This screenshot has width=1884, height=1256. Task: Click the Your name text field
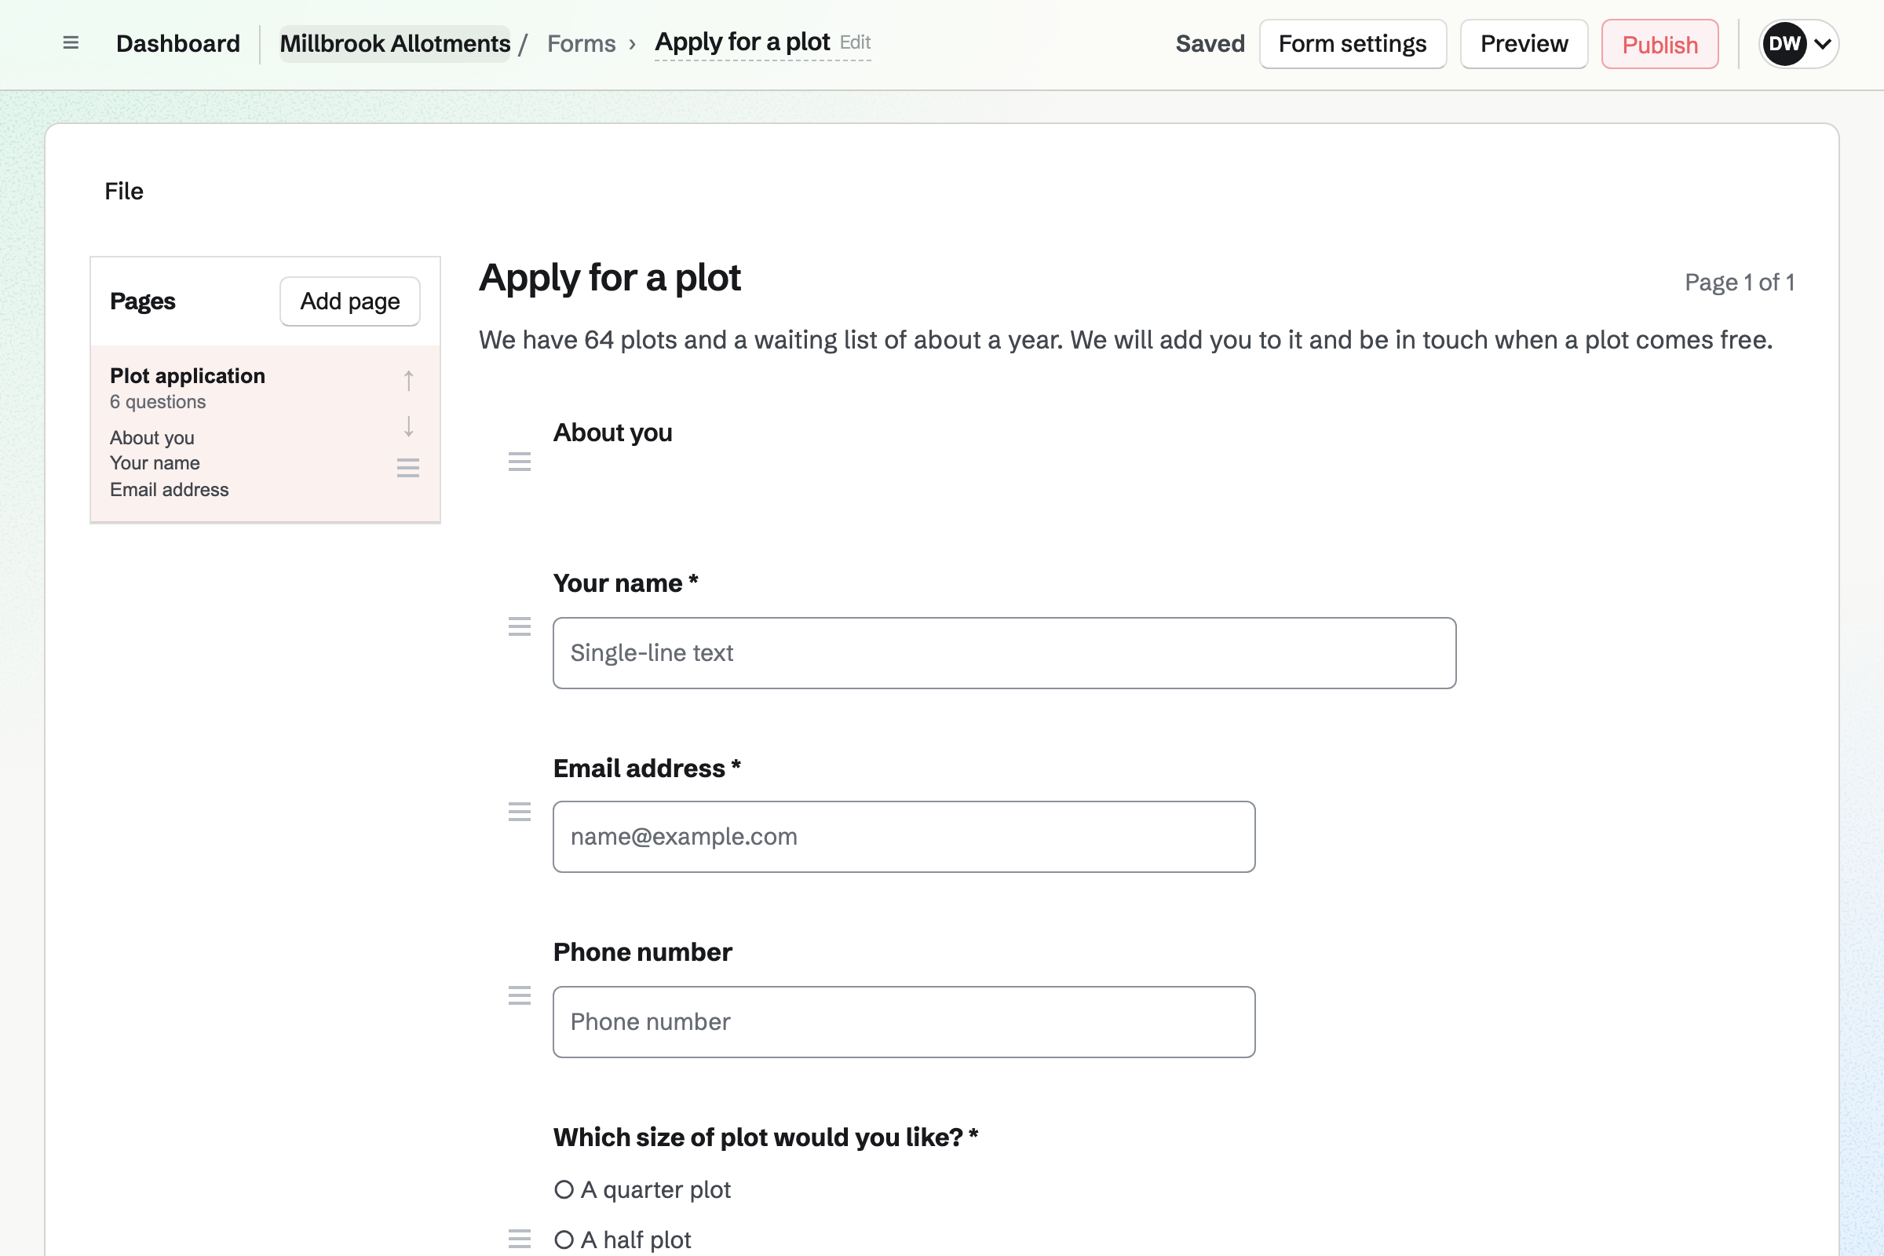click(x=1005, y=653)
